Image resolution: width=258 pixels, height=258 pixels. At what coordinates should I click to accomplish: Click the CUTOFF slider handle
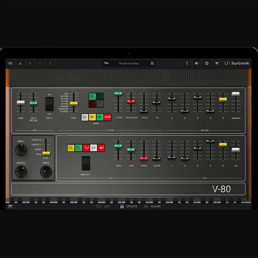tap(118, 94)
